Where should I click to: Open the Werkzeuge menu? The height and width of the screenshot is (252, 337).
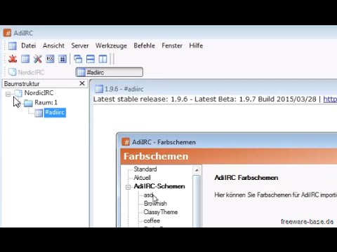point(111,45)
